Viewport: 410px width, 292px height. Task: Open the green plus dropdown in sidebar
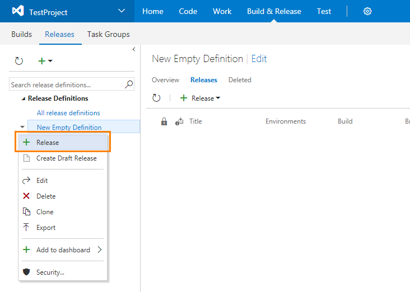click(x=45, y=61)
